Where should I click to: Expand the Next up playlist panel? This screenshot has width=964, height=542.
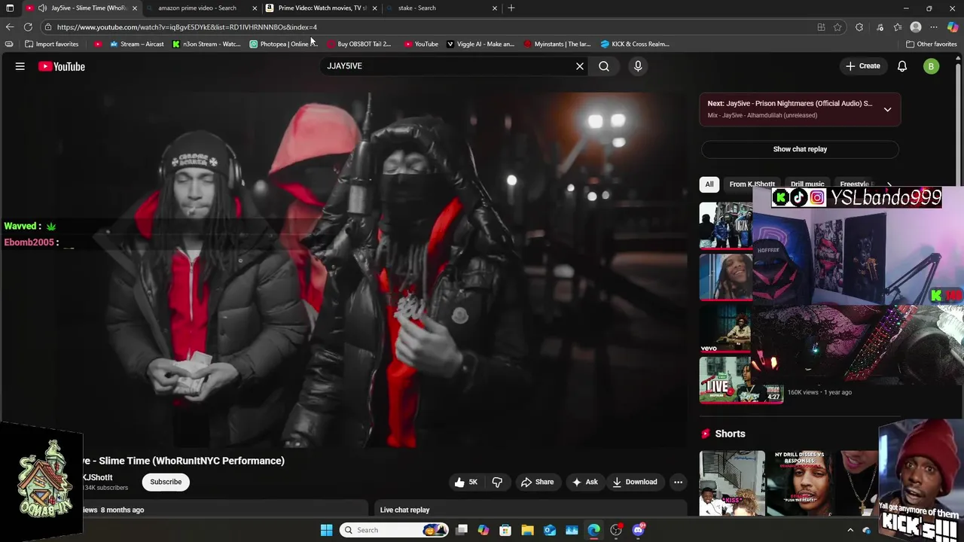tap(887, 109)
